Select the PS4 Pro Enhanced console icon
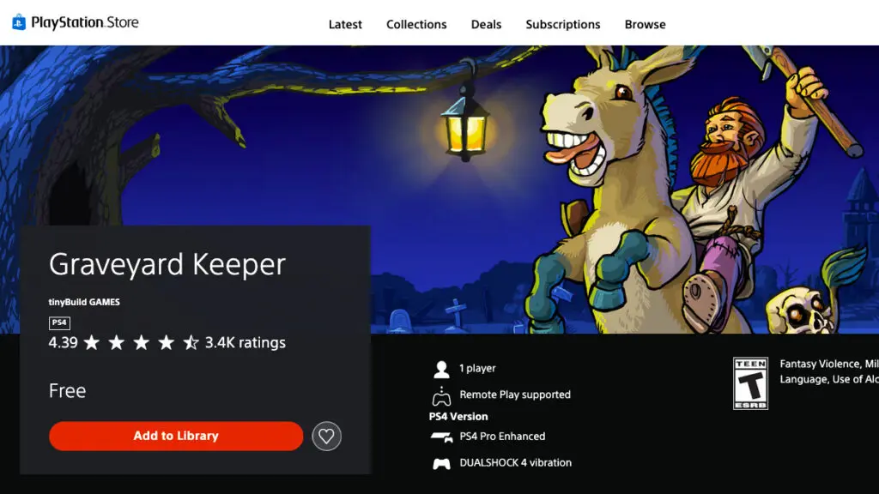Screen dimensions: 879x494 click(x=441, y=436)
